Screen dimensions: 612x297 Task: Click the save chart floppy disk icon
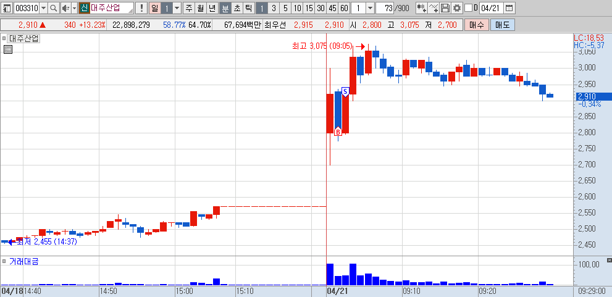445,8
